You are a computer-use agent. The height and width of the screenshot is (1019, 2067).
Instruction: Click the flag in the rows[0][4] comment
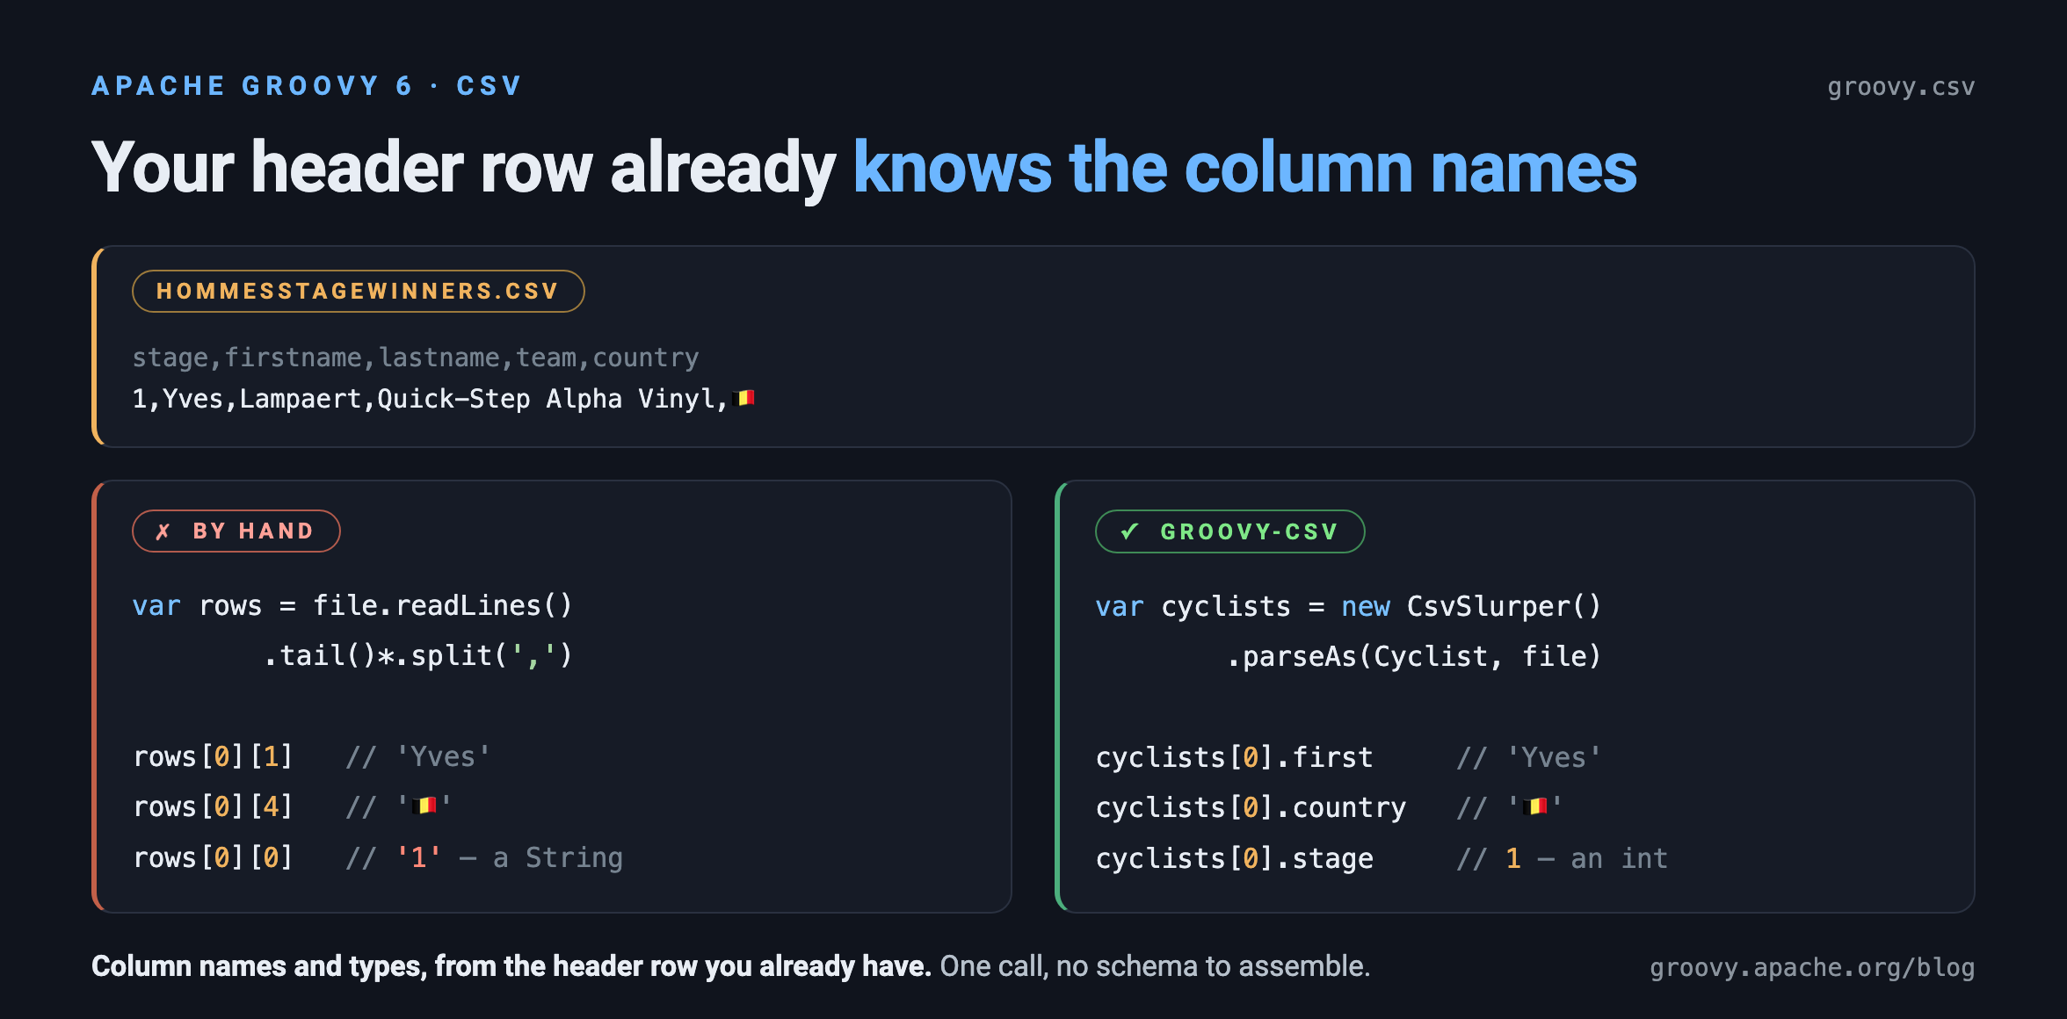[x=424, y=806]
